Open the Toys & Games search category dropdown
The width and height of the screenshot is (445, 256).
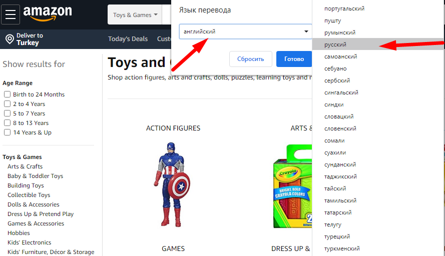(x=135, y=14)
